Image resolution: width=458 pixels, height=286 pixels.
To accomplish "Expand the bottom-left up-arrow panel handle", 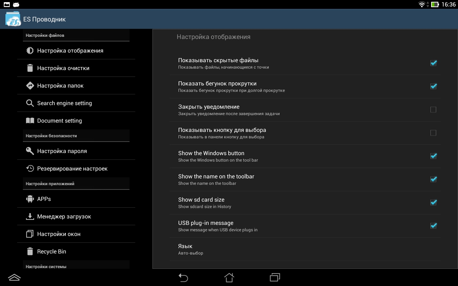I will point(14,277).
